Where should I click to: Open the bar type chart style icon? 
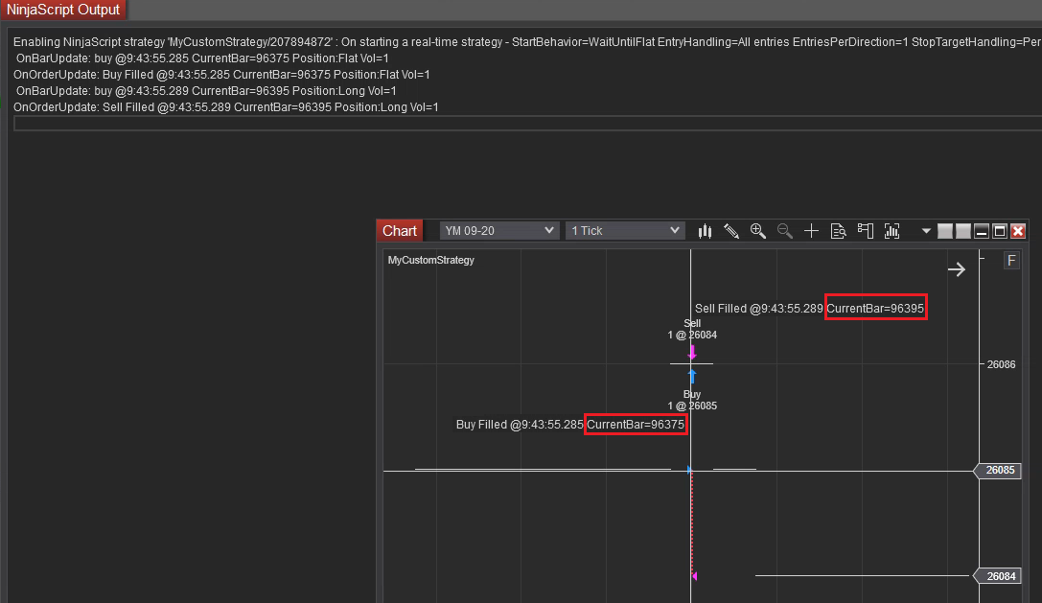706,231
